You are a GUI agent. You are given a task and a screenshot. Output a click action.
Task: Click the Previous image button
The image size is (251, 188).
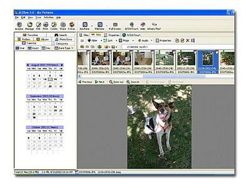pyautogui.click(x=85, y=82)
